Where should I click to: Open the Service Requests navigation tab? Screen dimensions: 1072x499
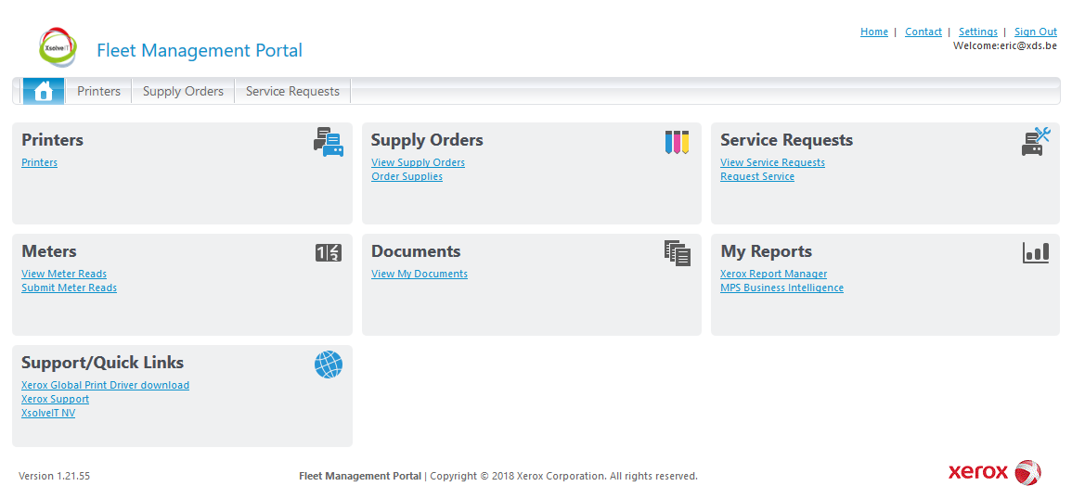point(292,91)
